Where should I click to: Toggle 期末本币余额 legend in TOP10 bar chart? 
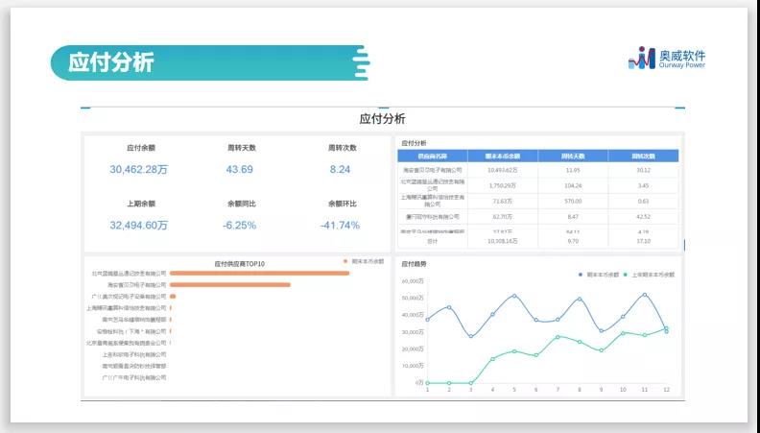364,261
